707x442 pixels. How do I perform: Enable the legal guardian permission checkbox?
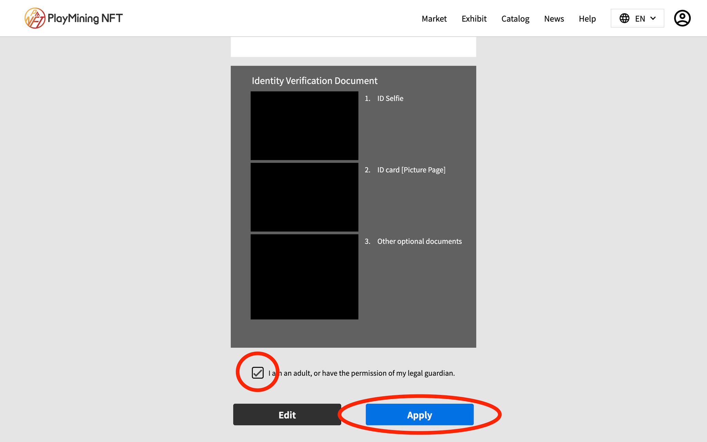pos(259,373)
